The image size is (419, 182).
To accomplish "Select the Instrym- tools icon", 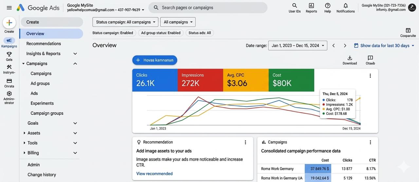I will point(9,67).
